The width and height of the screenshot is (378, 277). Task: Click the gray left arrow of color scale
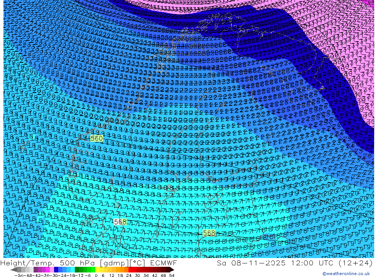click(x=14, y=270)
